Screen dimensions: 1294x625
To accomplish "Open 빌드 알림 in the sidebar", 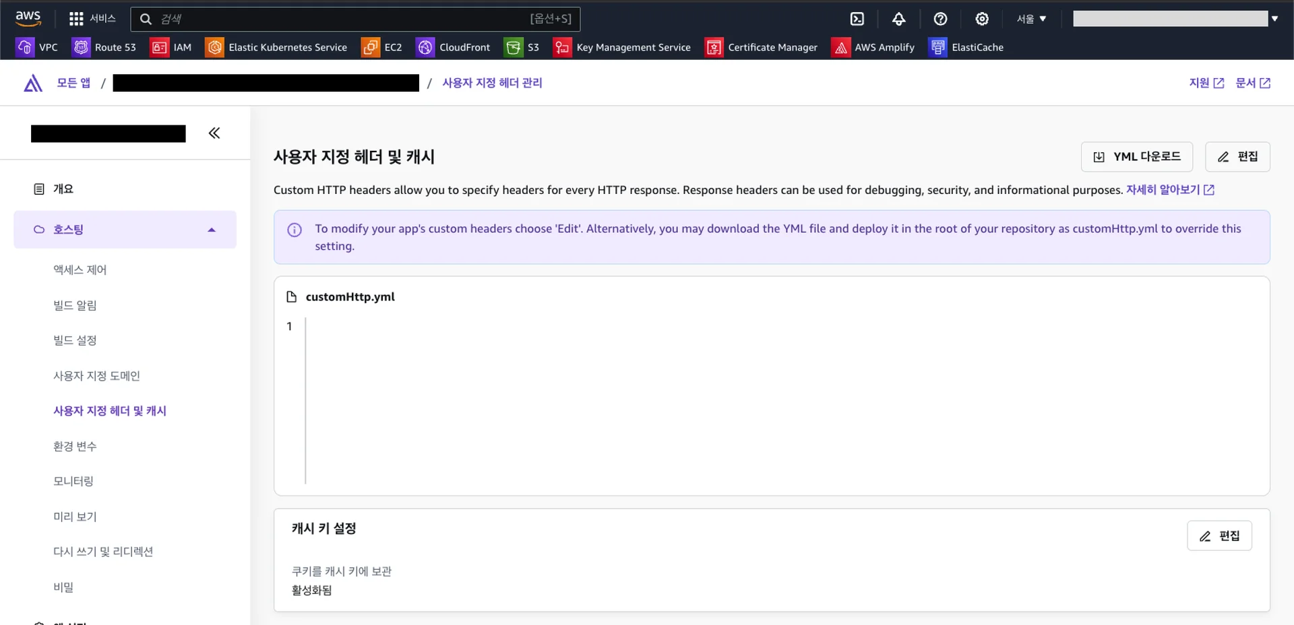I will (x=75, y=306).
